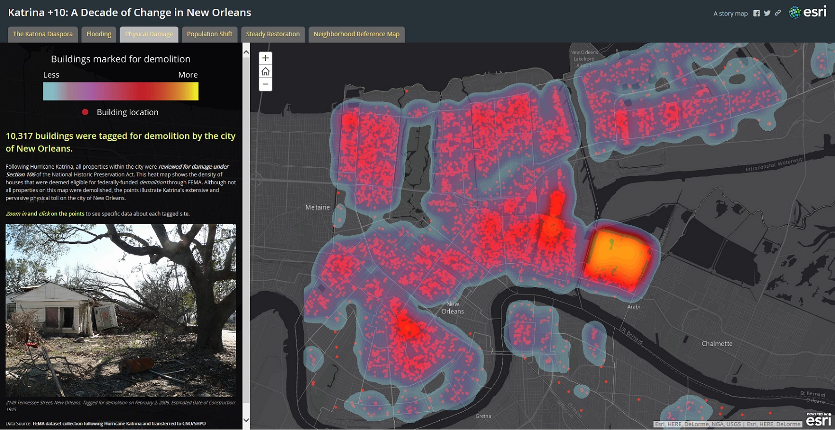835x430 pixels.
Task: Click the Powered by Esri logo
Action: [818, 419]
